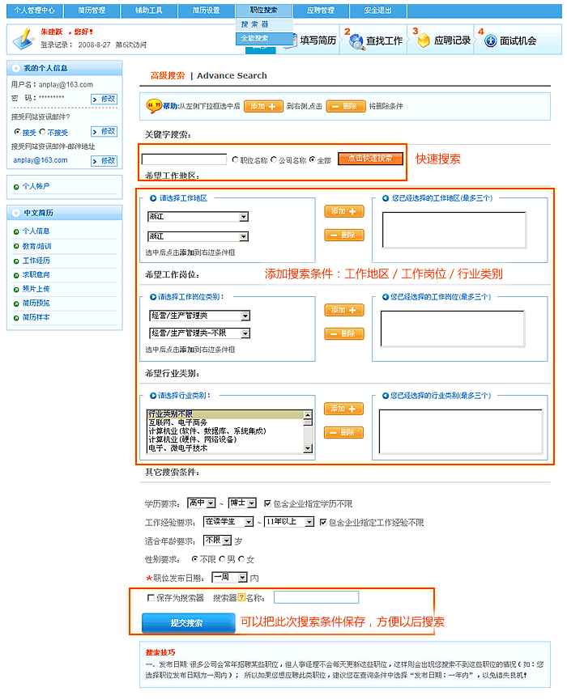Check the 保存为搜索器 checkbox
Viewport: 567px width, 700px height.
click(151, 598)
